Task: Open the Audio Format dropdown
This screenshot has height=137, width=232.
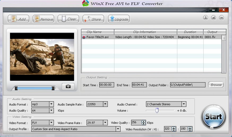Action: (51, 104)
